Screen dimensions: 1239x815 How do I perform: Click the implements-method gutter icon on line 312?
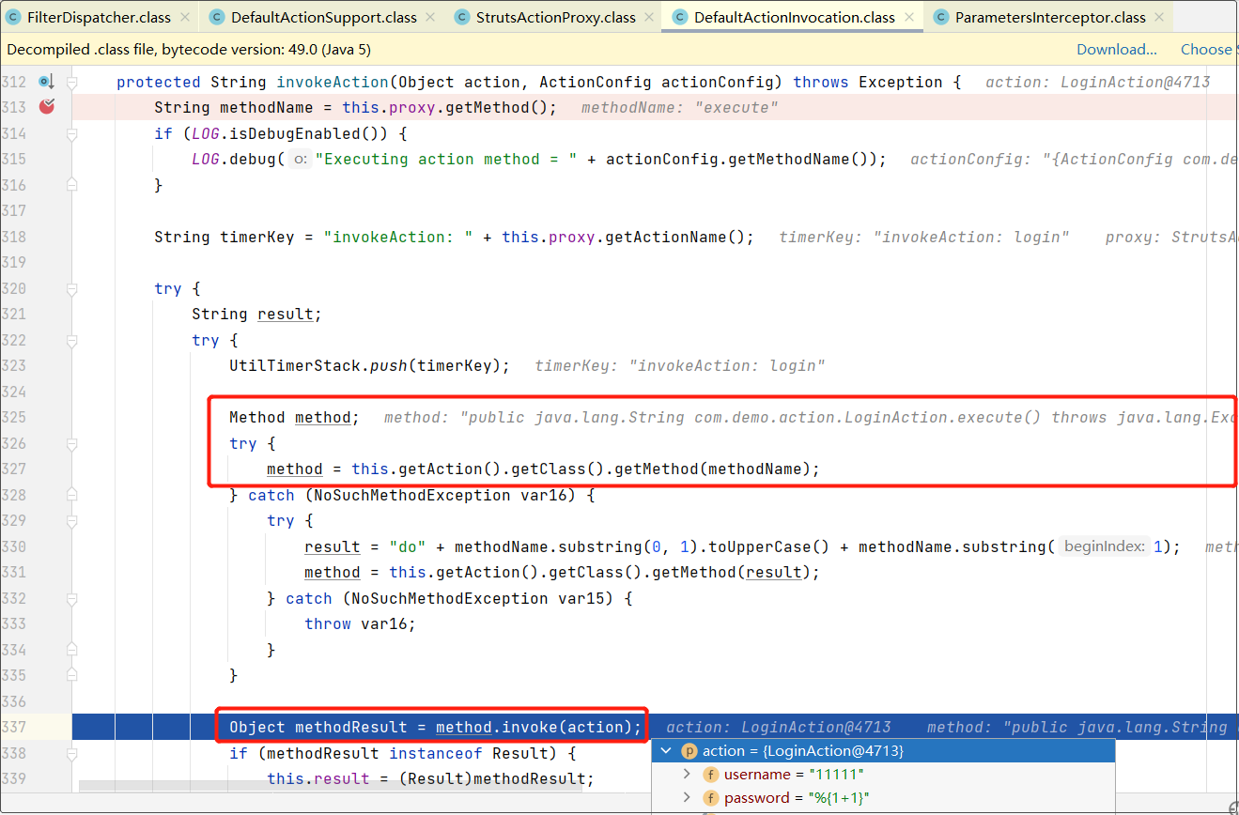click(47, 82)
